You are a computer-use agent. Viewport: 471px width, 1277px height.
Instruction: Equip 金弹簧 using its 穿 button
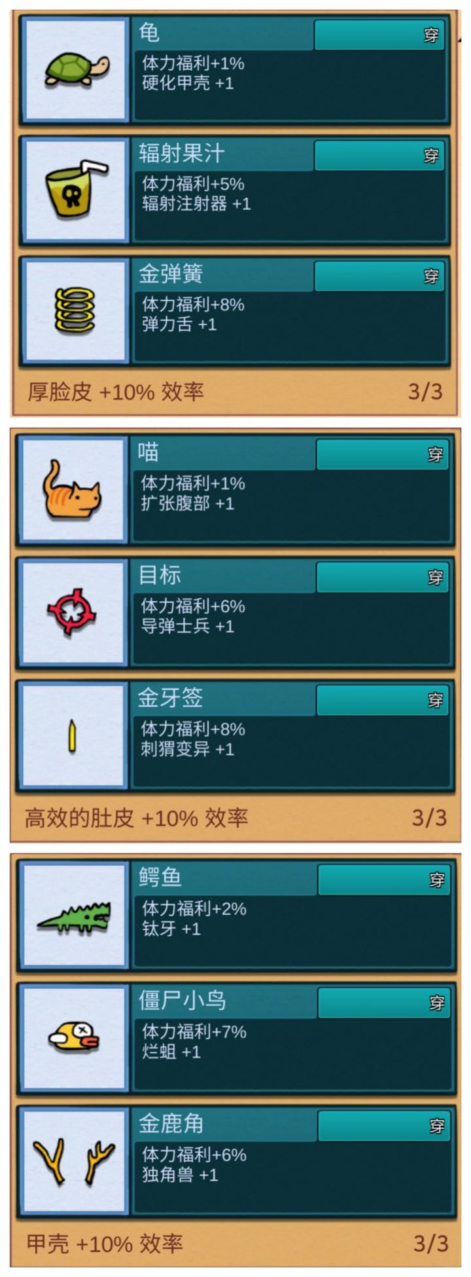(379, 276)
